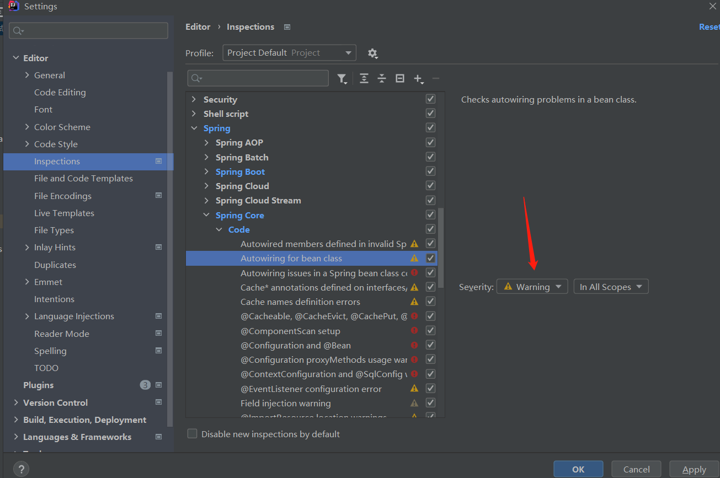The width and height of the screenshot is (720, 478).
Task: Click the IntelliJ logo in title bar
Action: [x=14, y=6]
